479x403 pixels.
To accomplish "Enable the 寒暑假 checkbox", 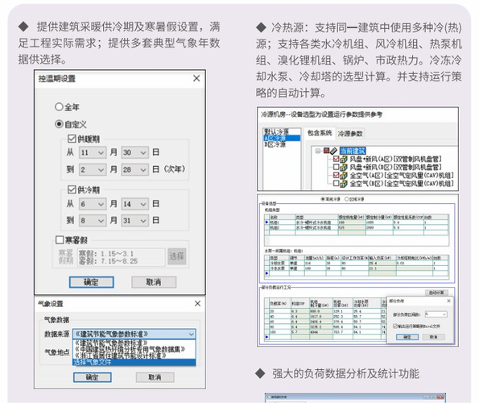I will (60, 239).
